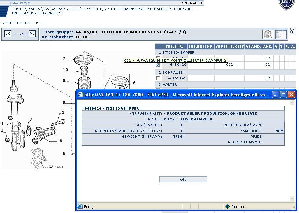The height and width of the screenshot is (213, 299).
Task: Click the Fertig status text
Action: pyautogui.click(x=89, y=207)
